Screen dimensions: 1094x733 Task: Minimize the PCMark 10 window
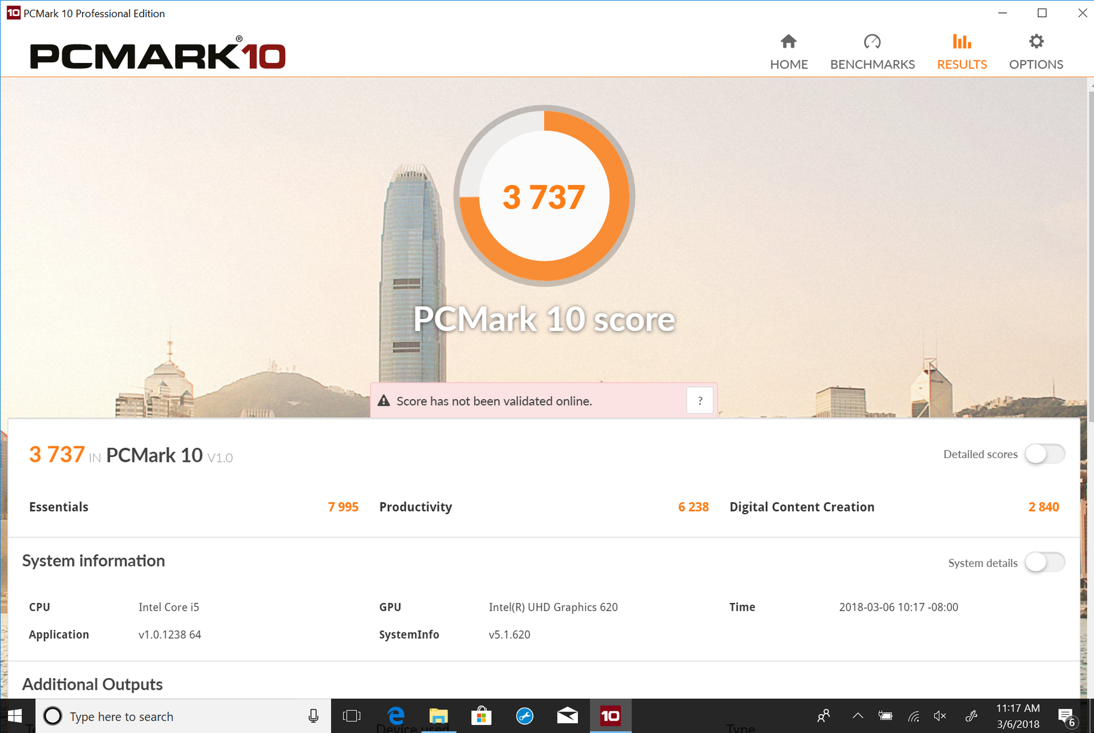click(1002, 13)
